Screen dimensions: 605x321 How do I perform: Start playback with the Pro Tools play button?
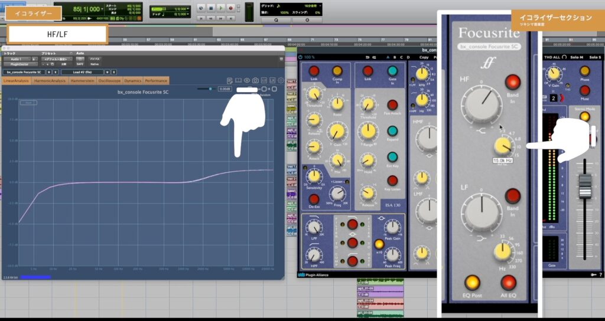coord(221,8)
